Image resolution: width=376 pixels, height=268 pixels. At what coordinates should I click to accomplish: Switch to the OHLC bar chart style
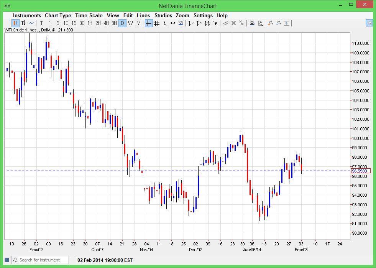click(22, 23)
